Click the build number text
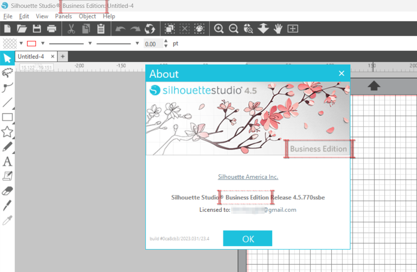 (x=180, y=239)
